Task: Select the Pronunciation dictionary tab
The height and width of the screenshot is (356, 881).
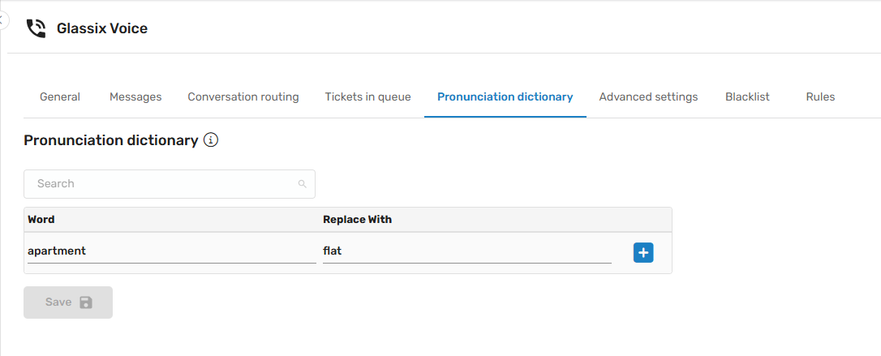Action: (505, 97)
